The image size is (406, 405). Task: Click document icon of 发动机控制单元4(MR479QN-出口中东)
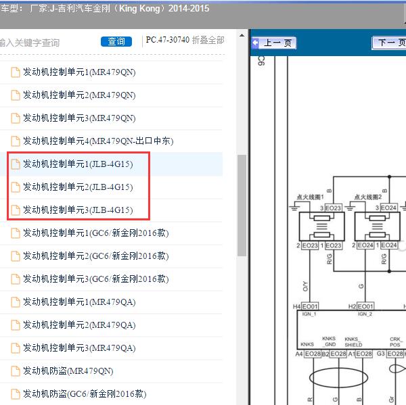(x=16, y=141)
